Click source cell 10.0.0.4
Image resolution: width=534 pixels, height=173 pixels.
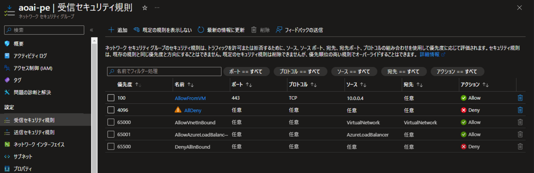tap(356, 98)
